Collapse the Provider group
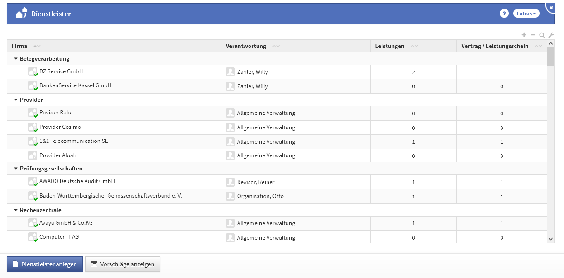Viewport: 564px width, 278px height. point(16,100)
